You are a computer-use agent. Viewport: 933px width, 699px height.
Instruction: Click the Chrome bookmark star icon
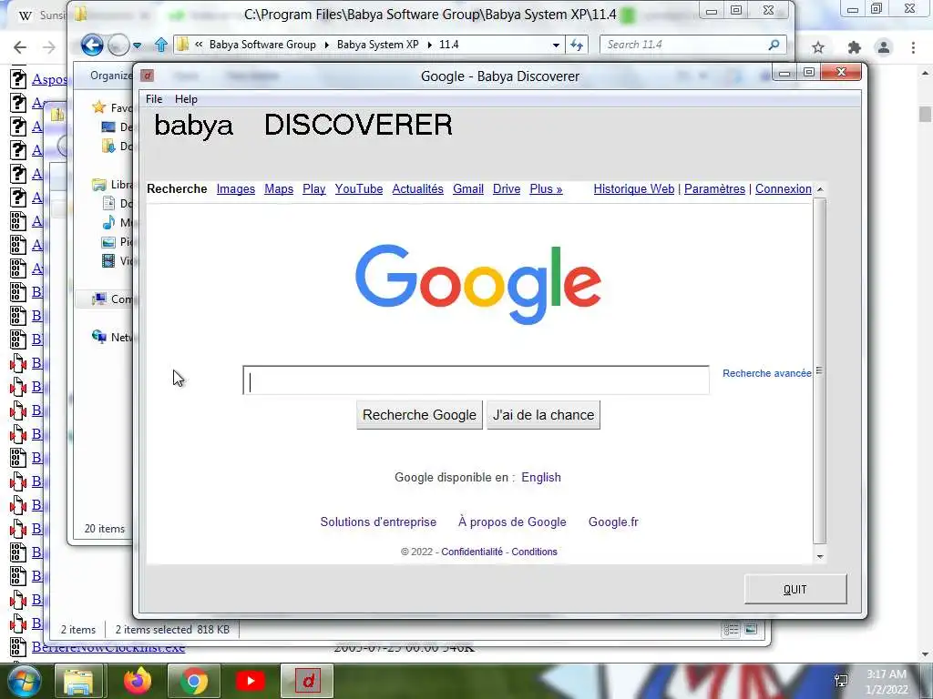[x=818, y=47]
